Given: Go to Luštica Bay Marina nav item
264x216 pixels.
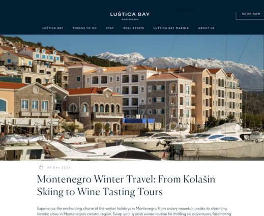Looking at the screenshot, I should (171, 28).
